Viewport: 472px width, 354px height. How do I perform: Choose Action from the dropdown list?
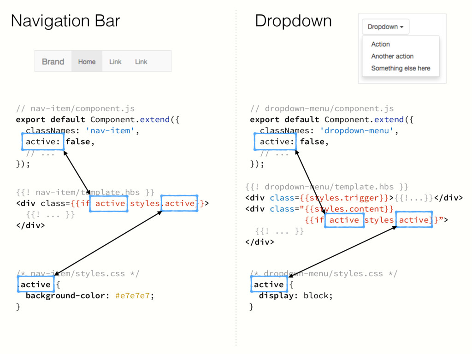[380, 44]
